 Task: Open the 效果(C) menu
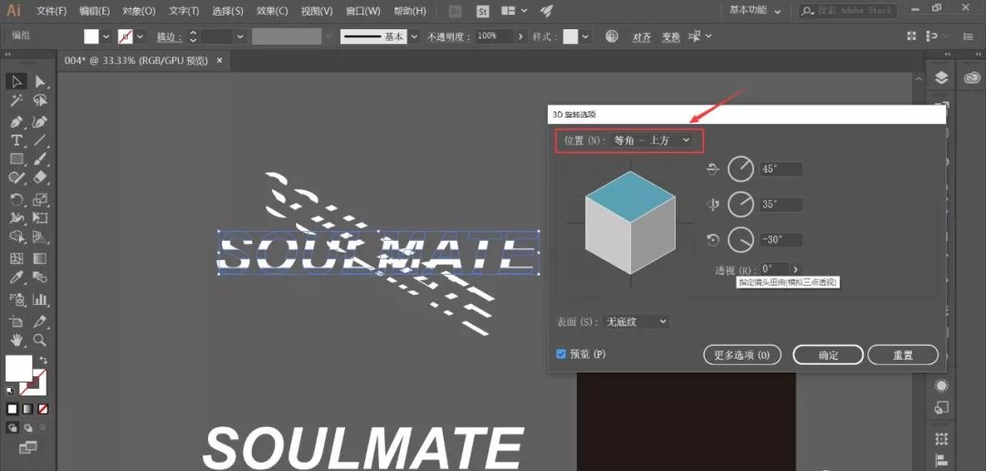pos(272,11)
